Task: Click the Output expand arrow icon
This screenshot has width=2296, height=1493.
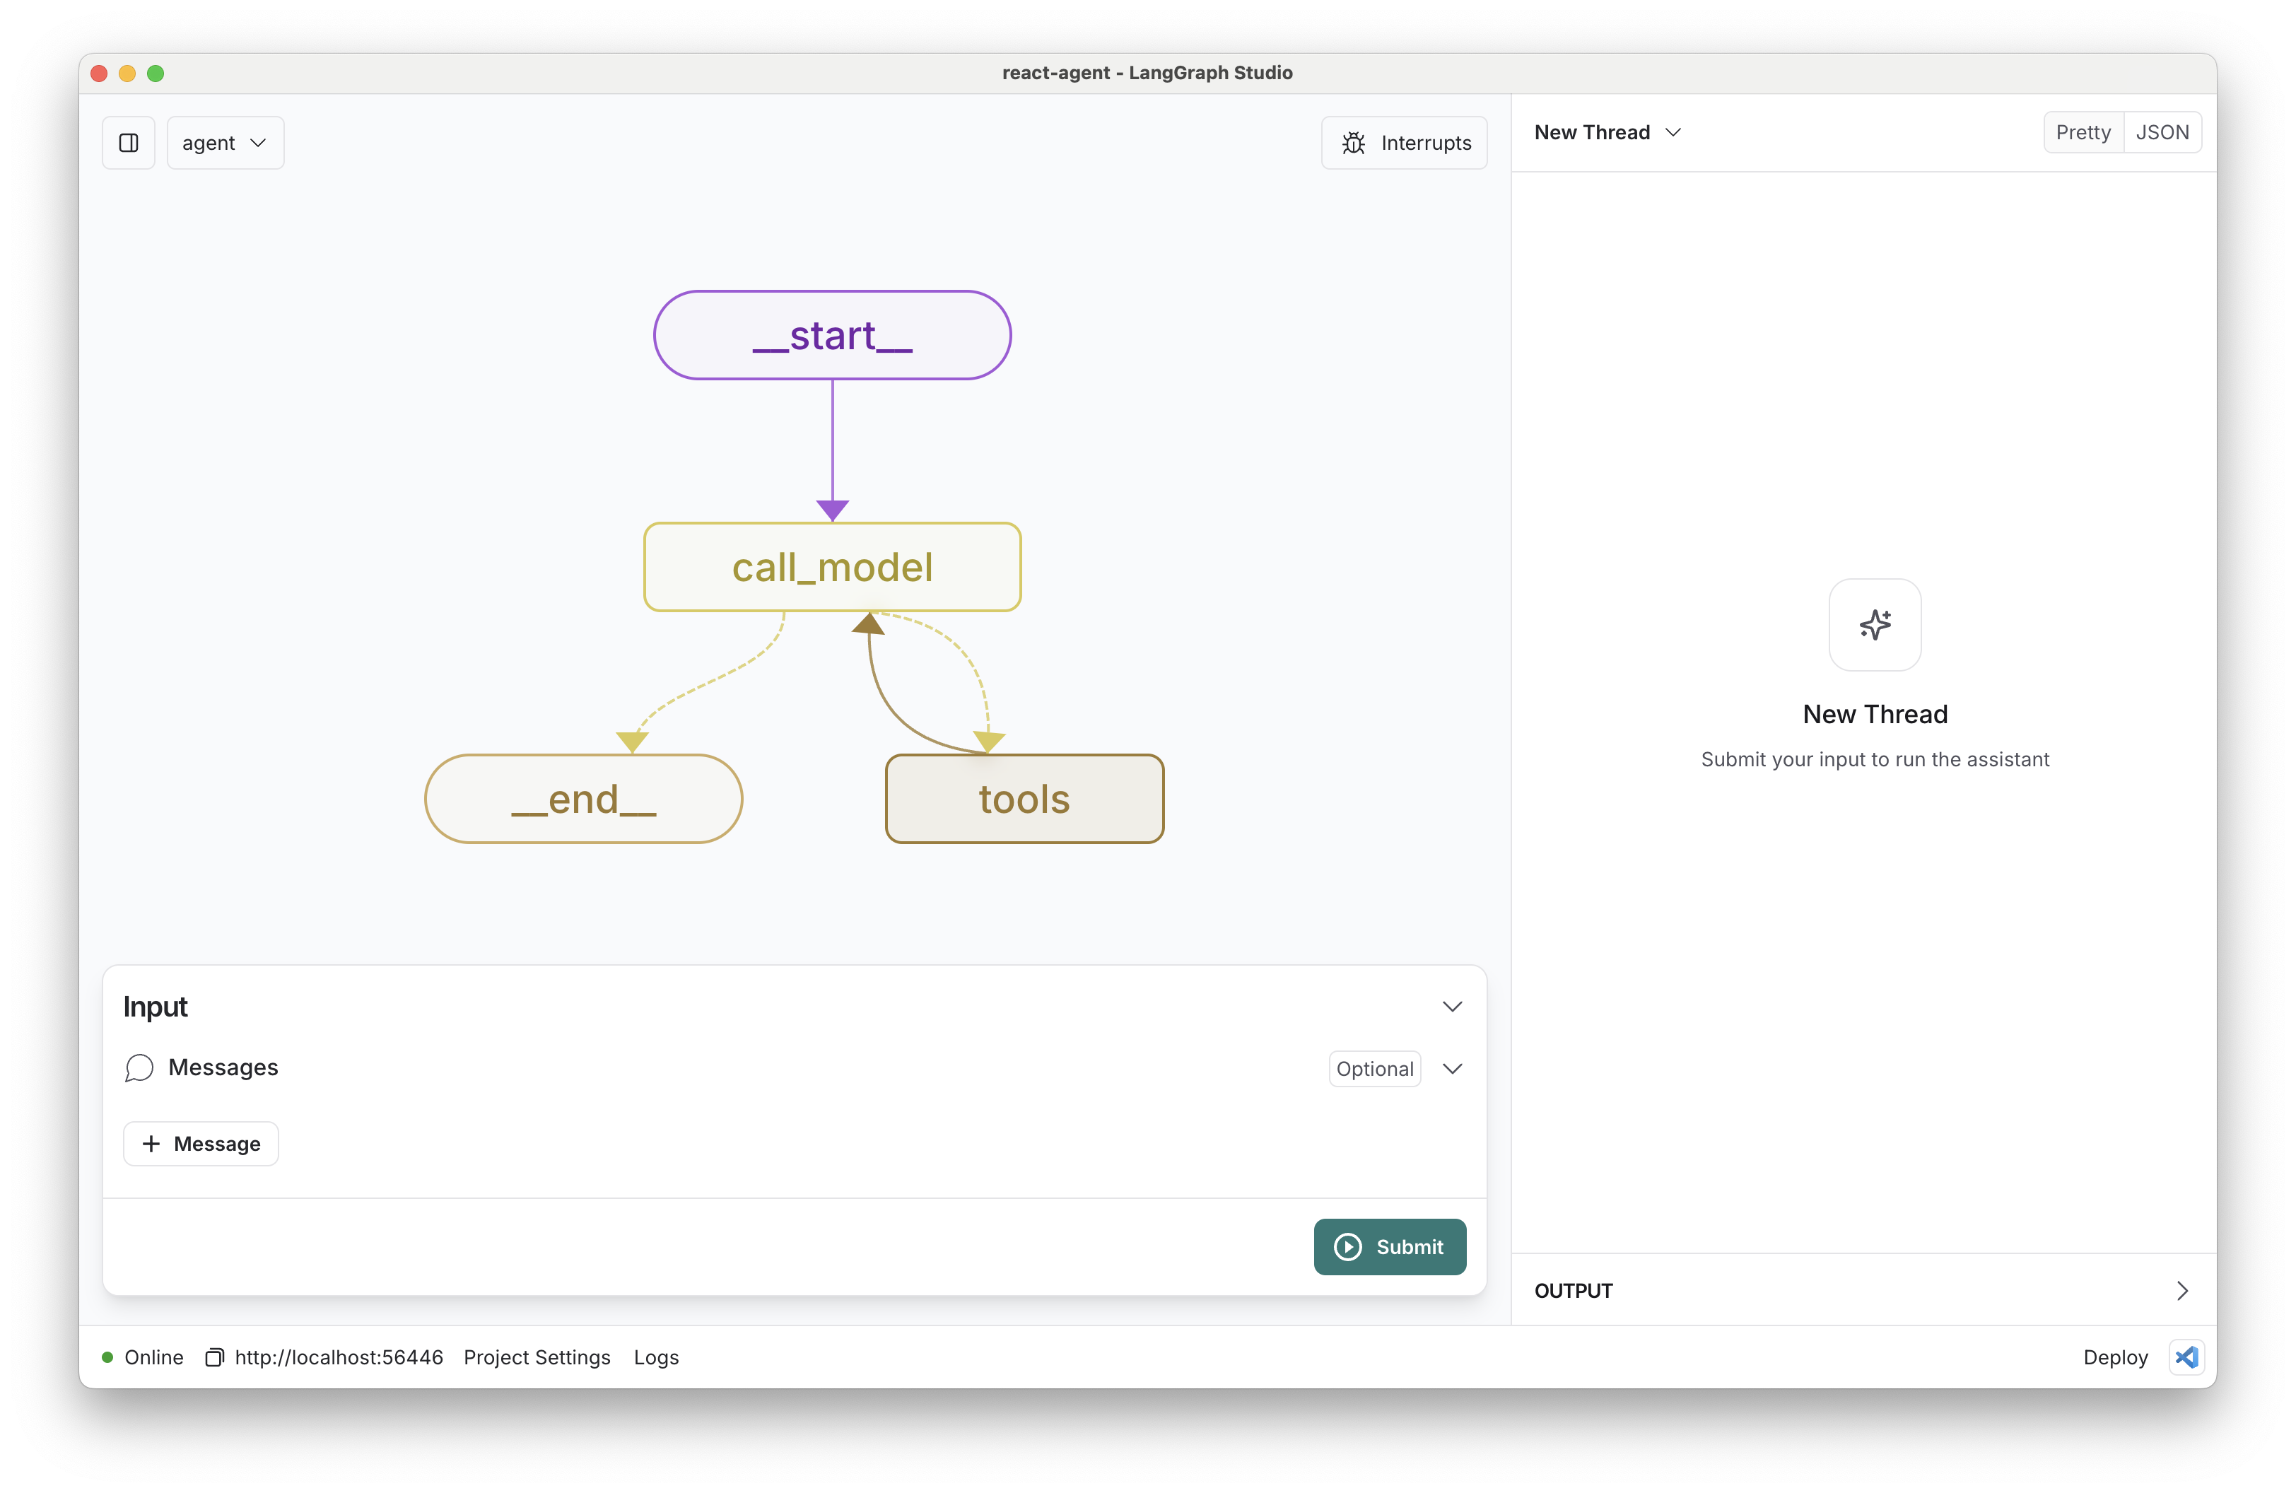Action: tap(2182, 1291)
